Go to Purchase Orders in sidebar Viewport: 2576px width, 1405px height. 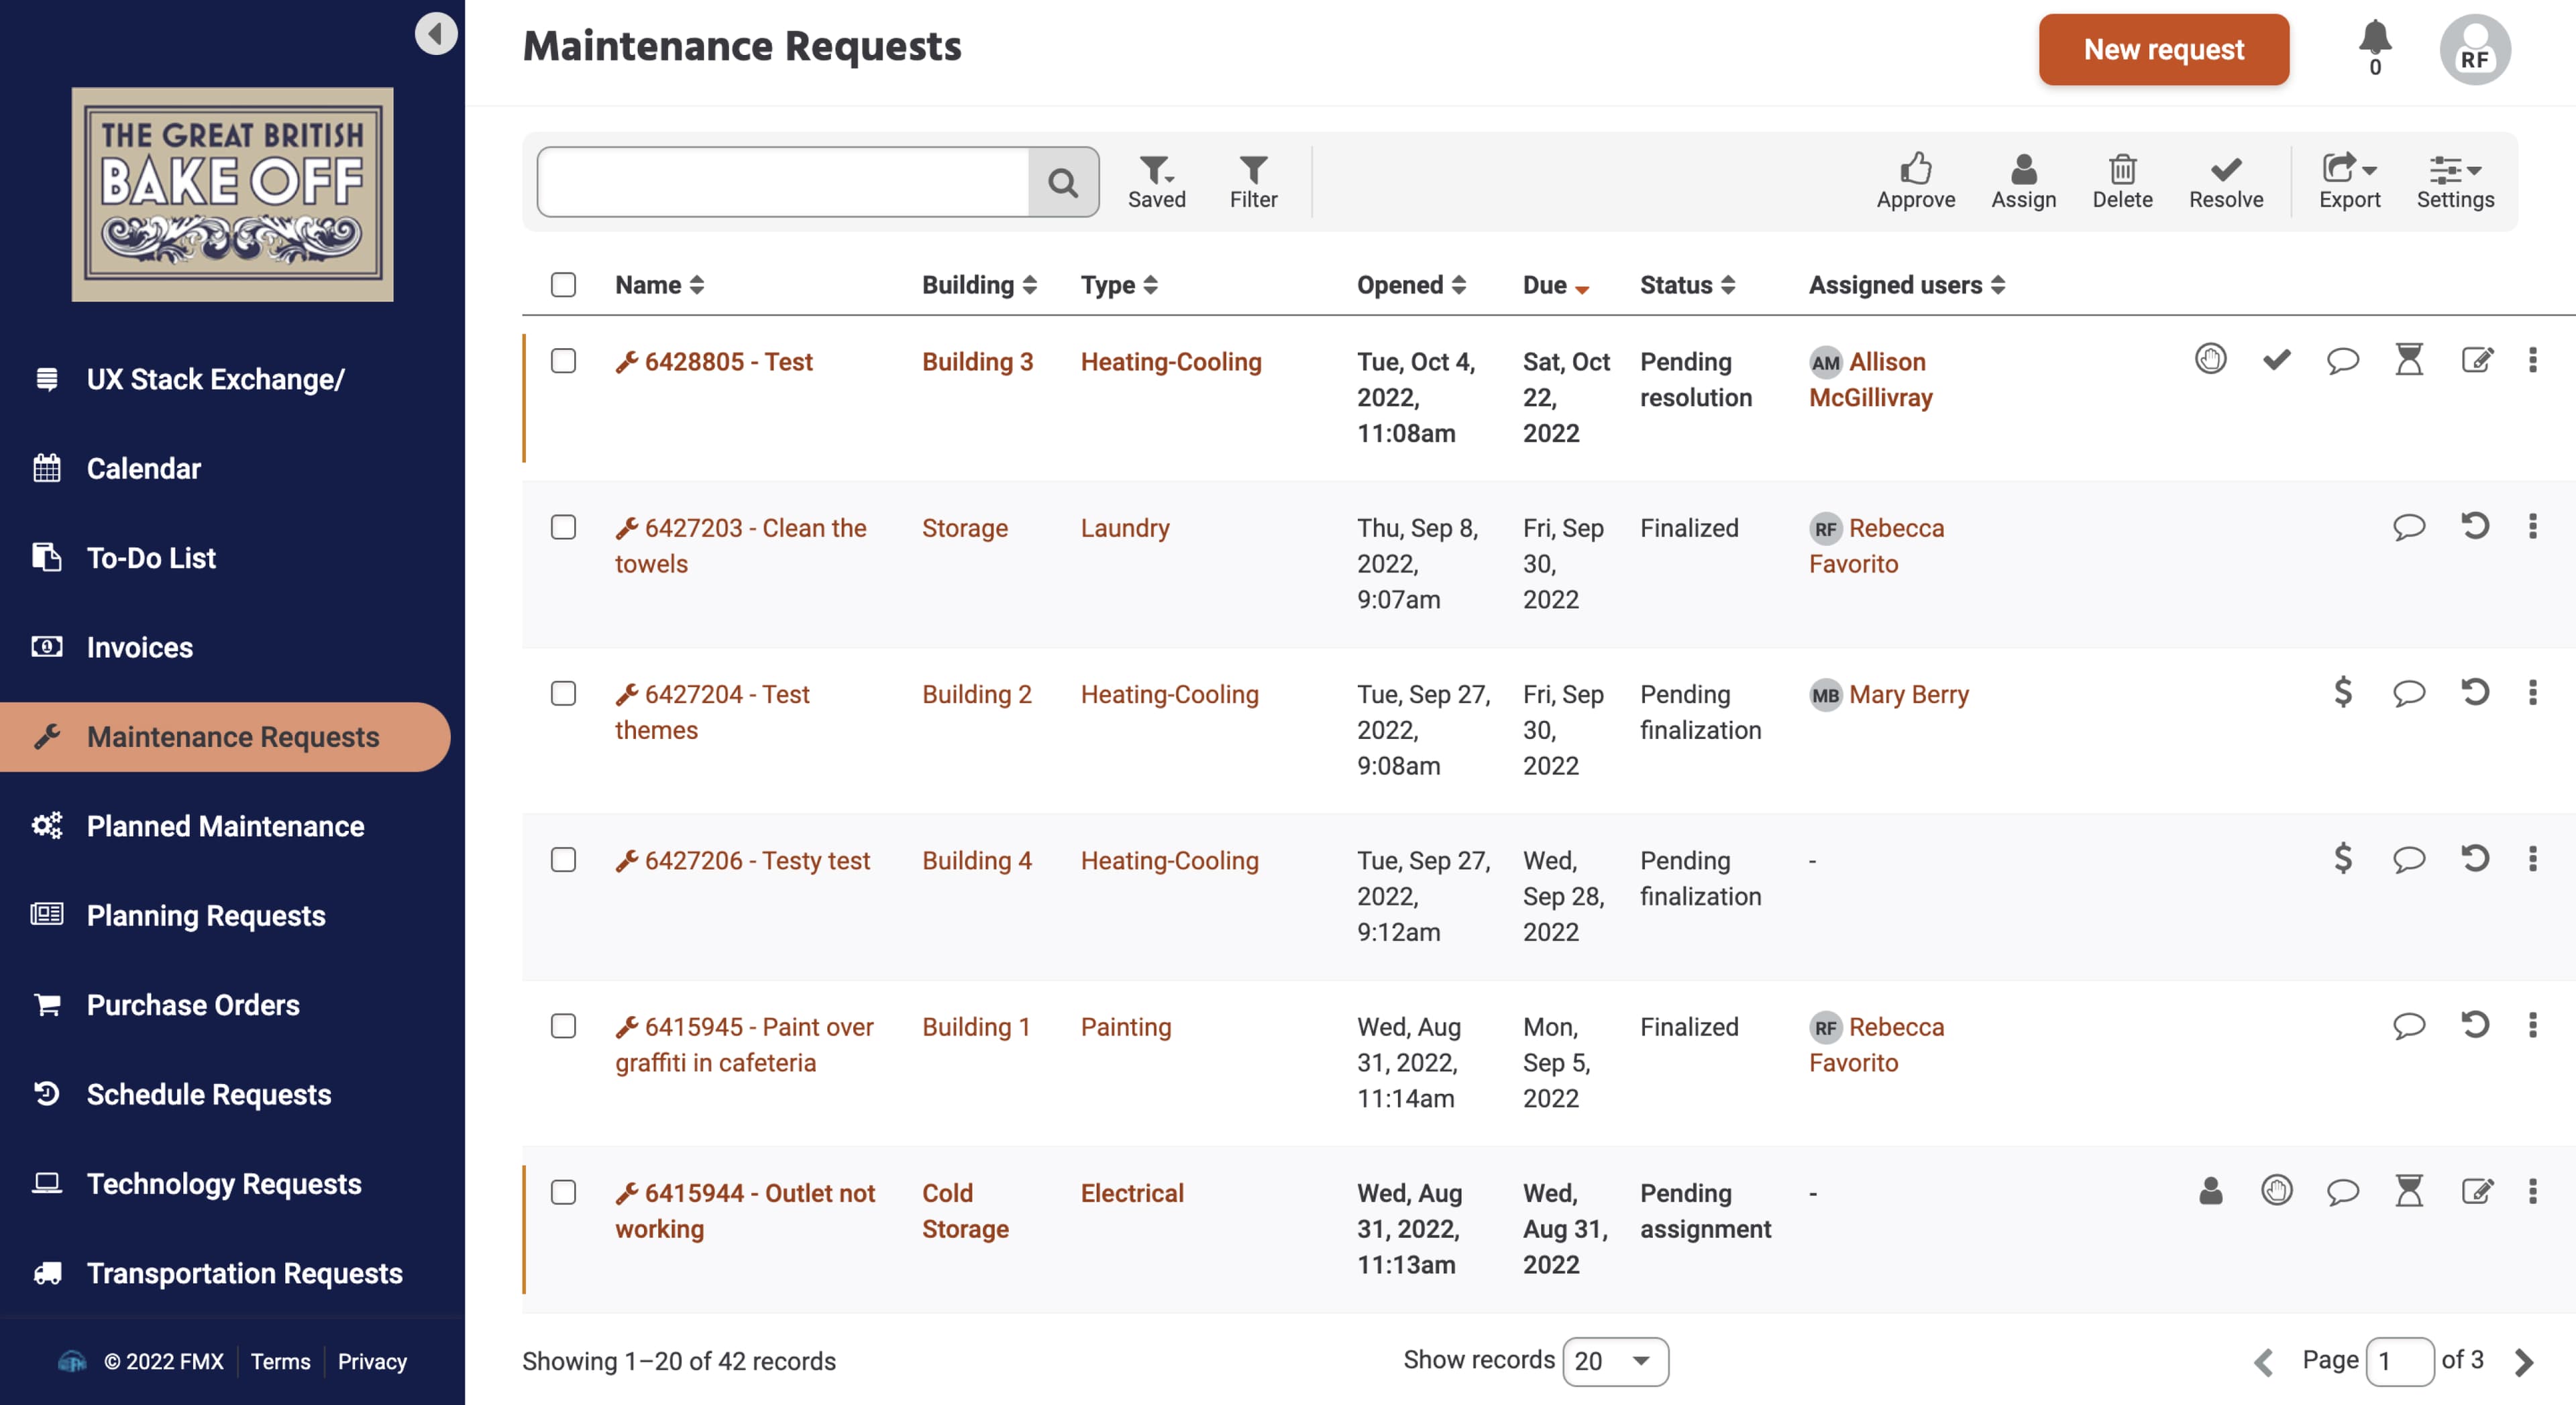click(x=193, y=1004)
